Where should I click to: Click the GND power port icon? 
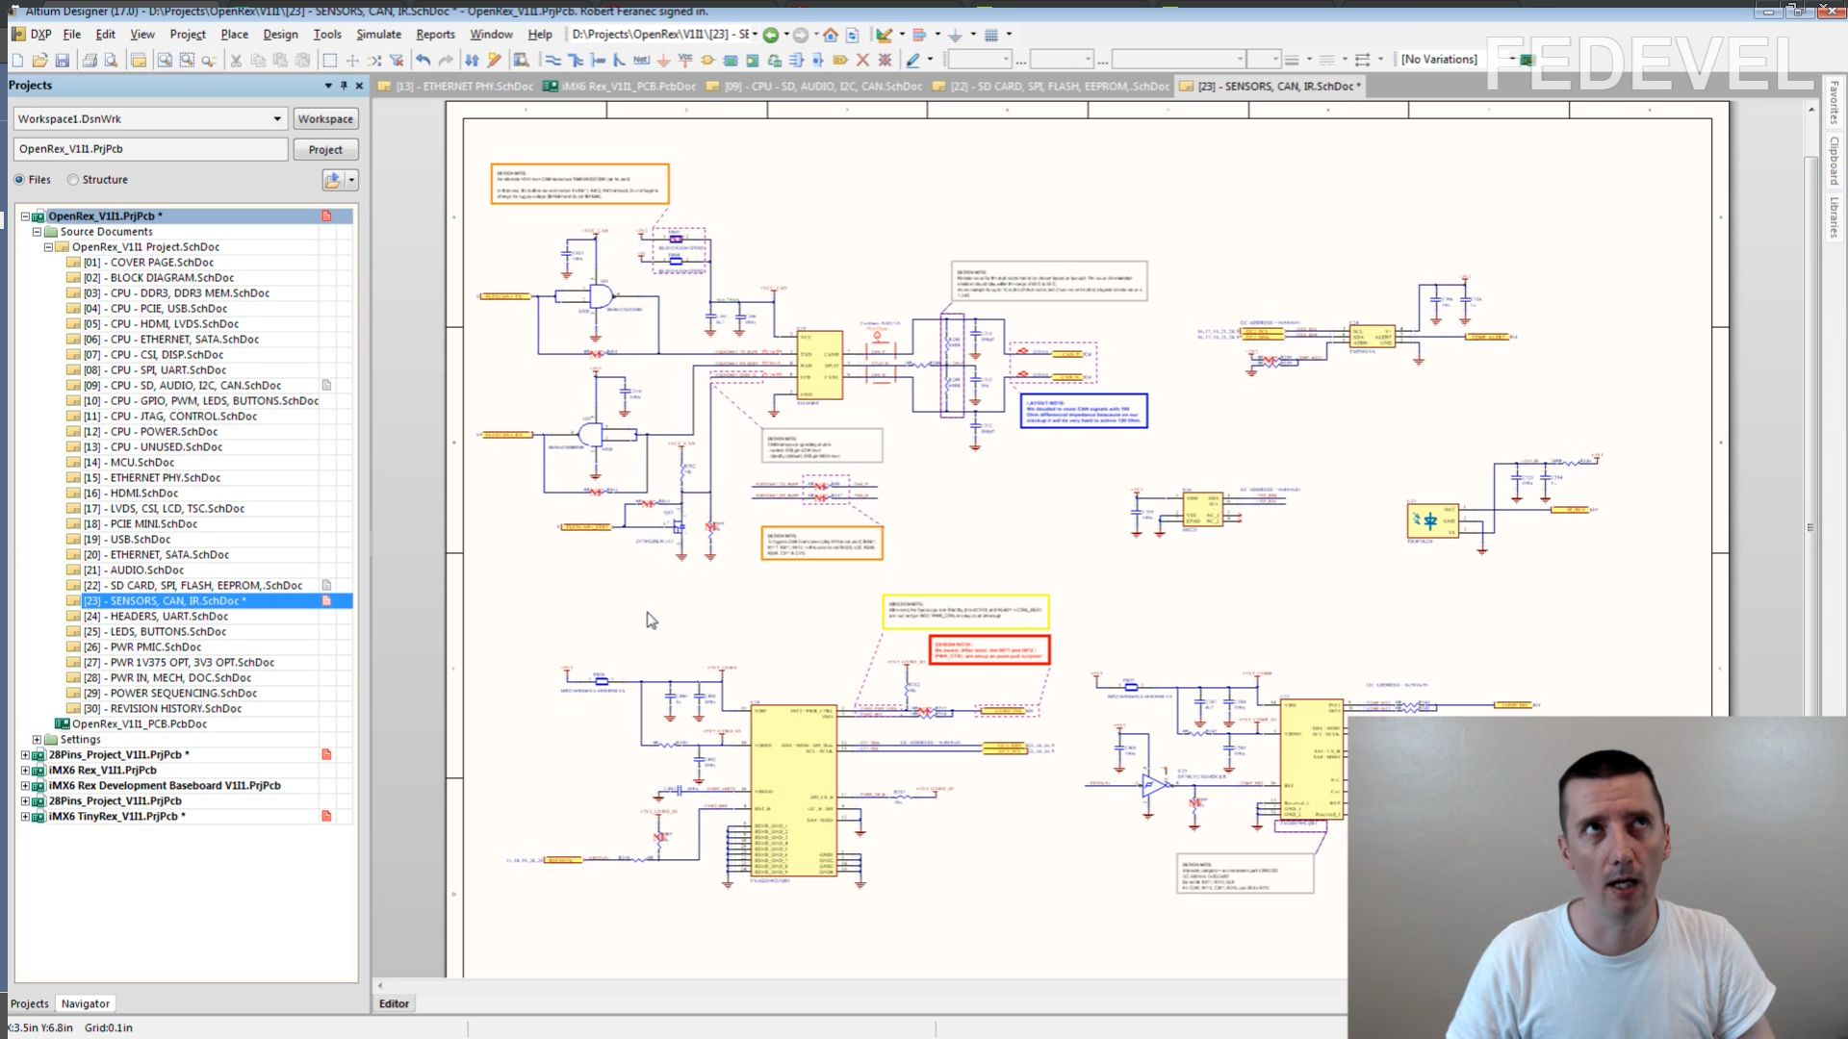click(663, 60)
